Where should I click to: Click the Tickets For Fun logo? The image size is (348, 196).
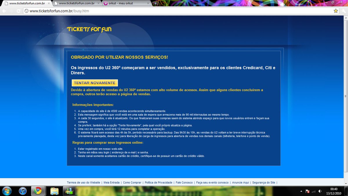[89, 29]
